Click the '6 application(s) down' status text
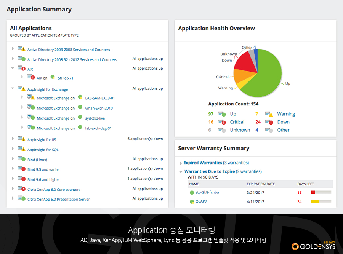This screenshot has height=254, width=343. 145,139
